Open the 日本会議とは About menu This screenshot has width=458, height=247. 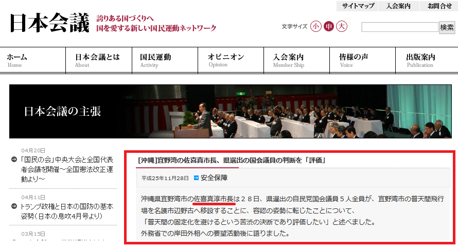99,60
